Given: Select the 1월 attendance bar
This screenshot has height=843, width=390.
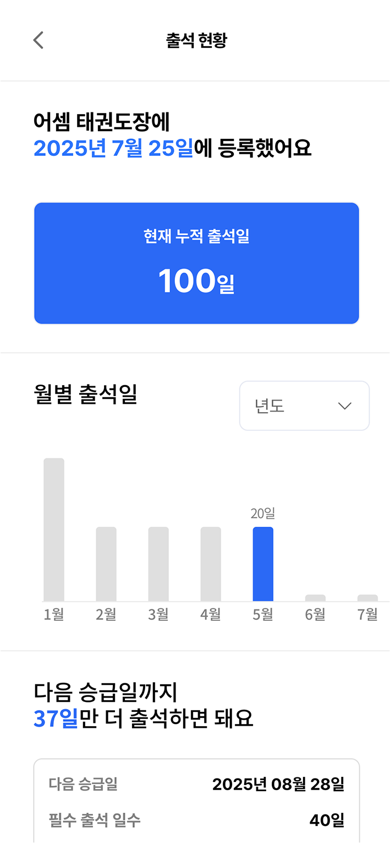Looking at the screenshot, I should (54, 529).
